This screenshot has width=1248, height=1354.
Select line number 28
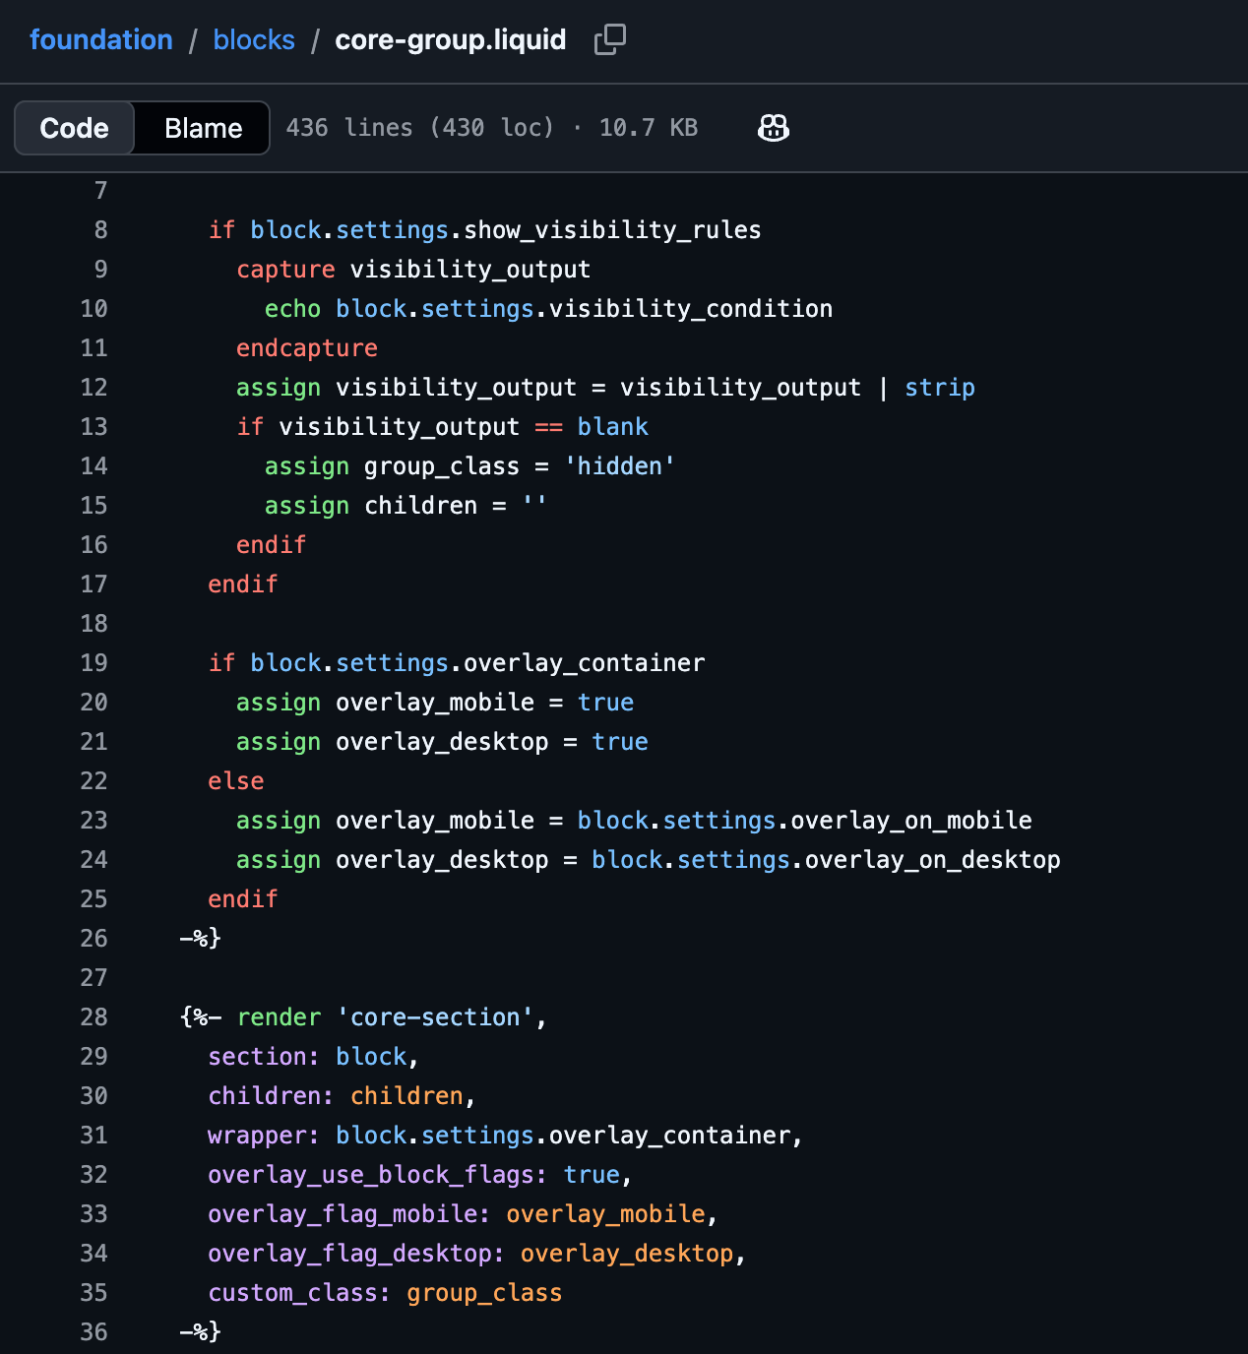pos(94,1017)
